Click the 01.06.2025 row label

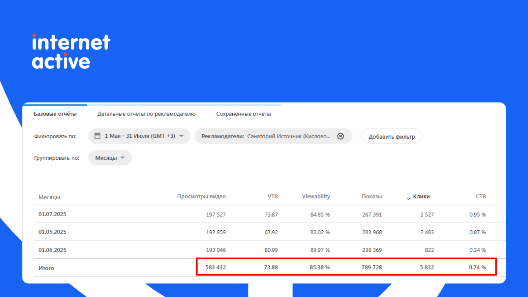52,250
